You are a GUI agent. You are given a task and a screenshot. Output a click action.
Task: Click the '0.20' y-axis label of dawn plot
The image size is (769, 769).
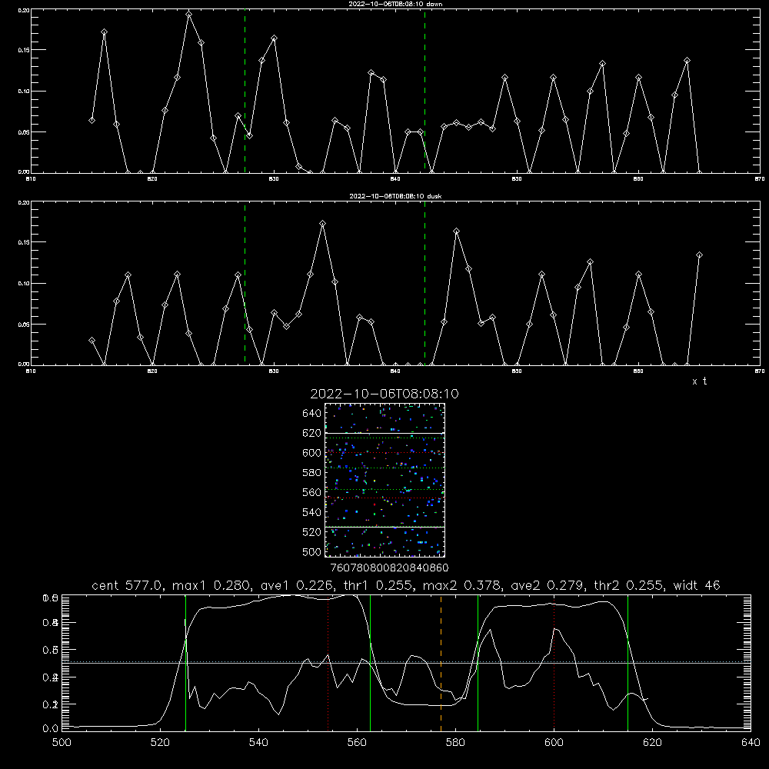[x=24, y=10]
